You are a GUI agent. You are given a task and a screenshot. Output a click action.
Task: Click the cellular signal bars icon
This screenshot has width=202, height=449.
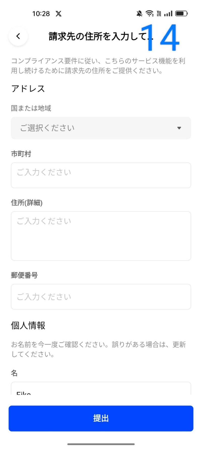(x=168, y=13)
